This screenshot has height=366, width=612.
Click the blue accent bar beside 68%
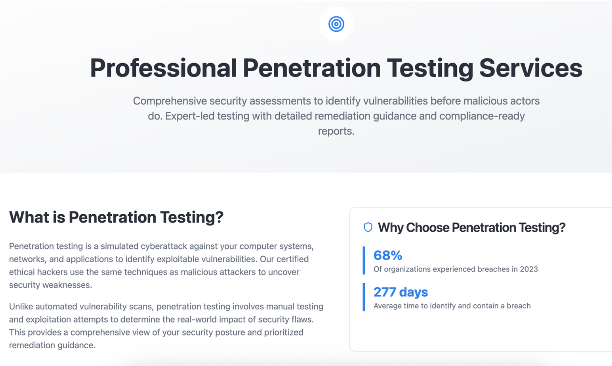coord(364,261)
